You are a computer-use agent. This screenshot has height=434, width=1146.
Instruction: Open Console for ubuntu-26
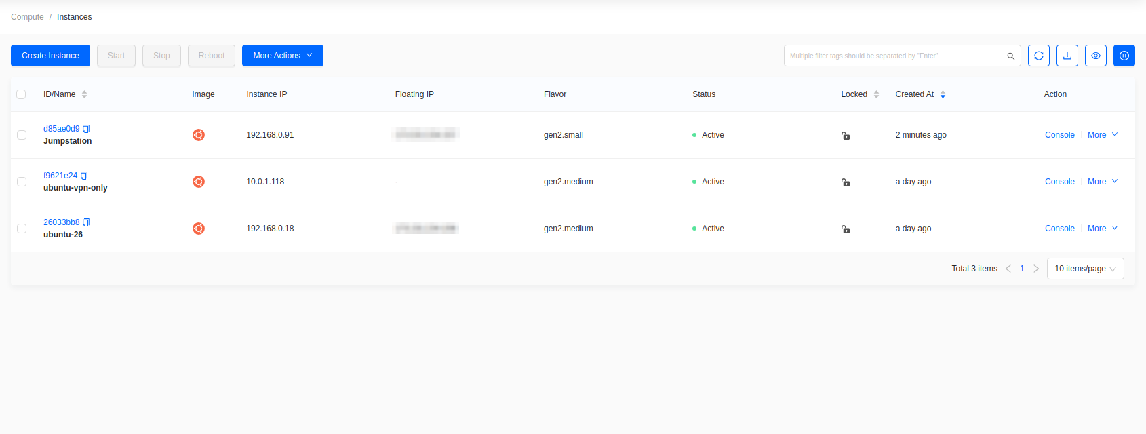point(1060,229)
